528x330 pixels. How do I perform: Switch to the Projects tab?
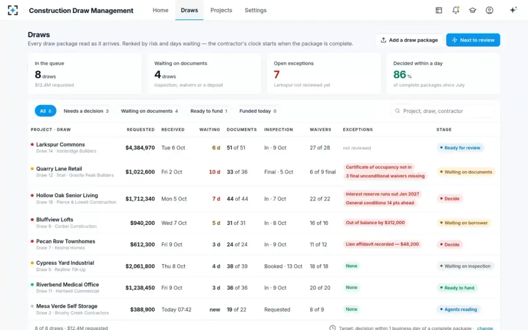pos(221,10)
